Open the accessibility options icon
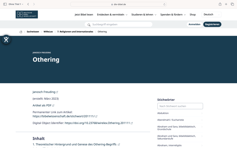 click(x=6, y=39)
